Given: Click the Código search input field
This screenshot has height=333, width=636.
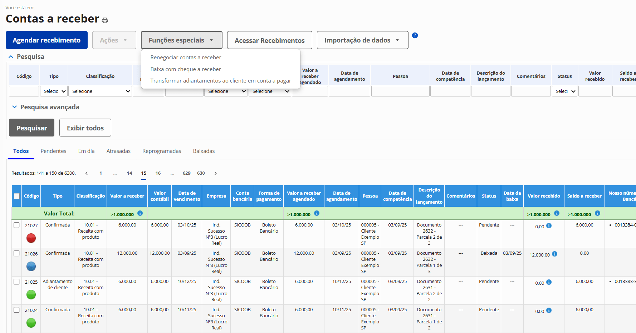Looking at the screenshot, I should pos(24,91).
